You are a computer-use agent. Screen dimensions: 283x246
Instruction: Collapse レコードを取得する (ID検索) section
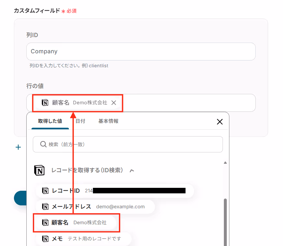pyautogui.click(x=132, y=171)
